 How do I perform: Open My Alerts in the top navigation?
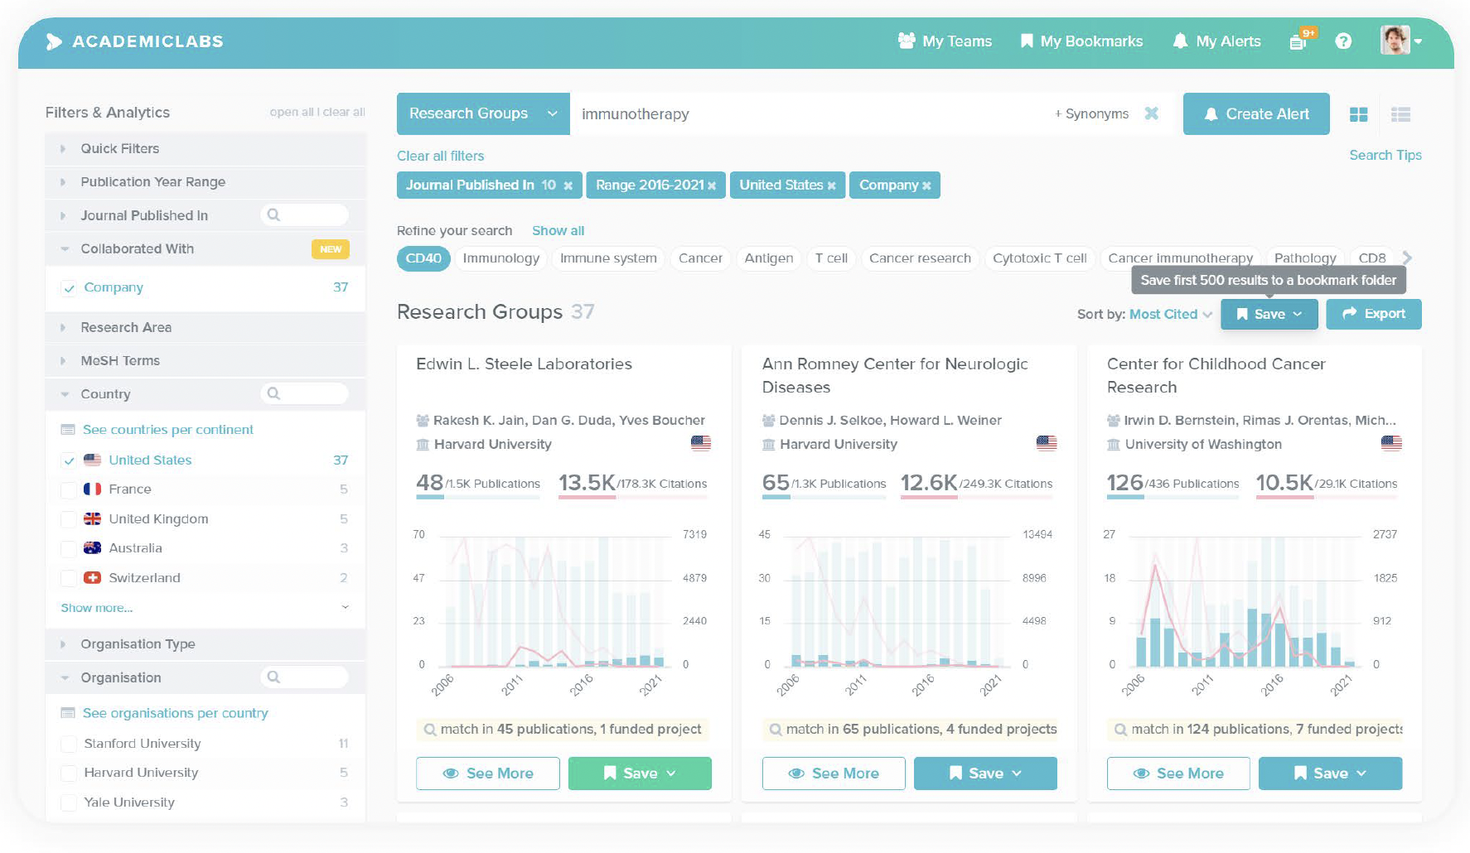[x=1216, y=41]
